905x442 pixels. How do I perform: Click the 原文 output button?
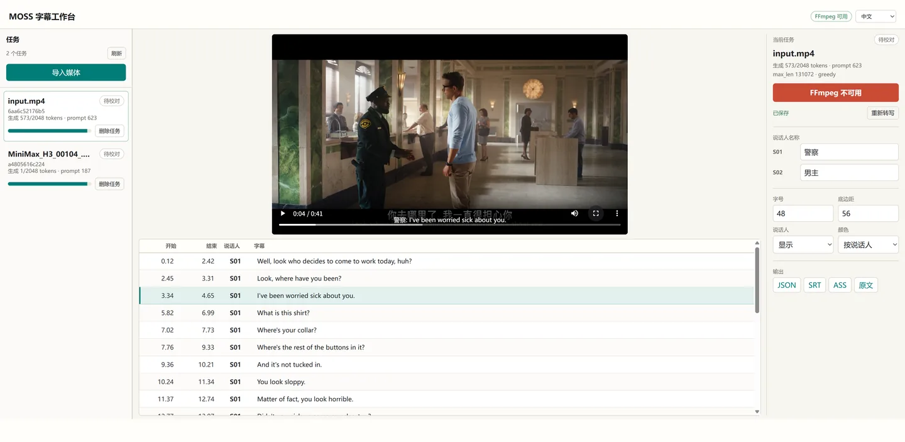click(866, 285)
